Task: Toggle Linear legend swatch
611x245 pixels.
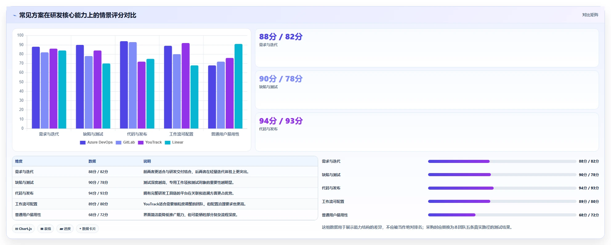Action: tap(168, 142)
